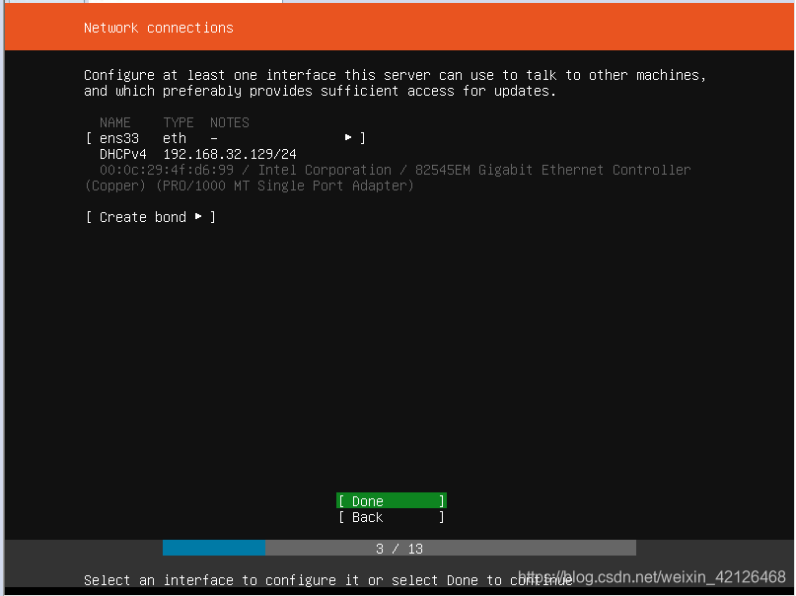Click the Configure at least one interface text
Viewport: 796px width, 596px height.
click(x=395, y=83)
